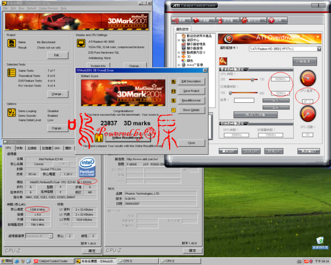The width and height of the screenshot is (331, 265).
Task: Click the memory clock slider handle in Overdrive
Action: pyautogui.click(x=231, y=93)
